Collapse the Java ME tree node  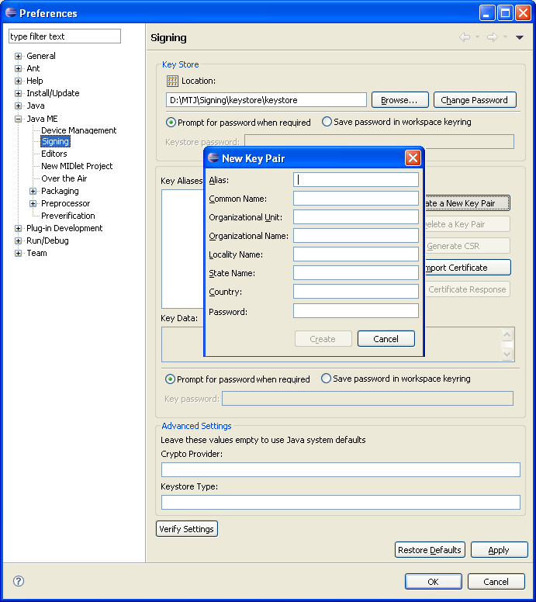[x=19, y=119]
